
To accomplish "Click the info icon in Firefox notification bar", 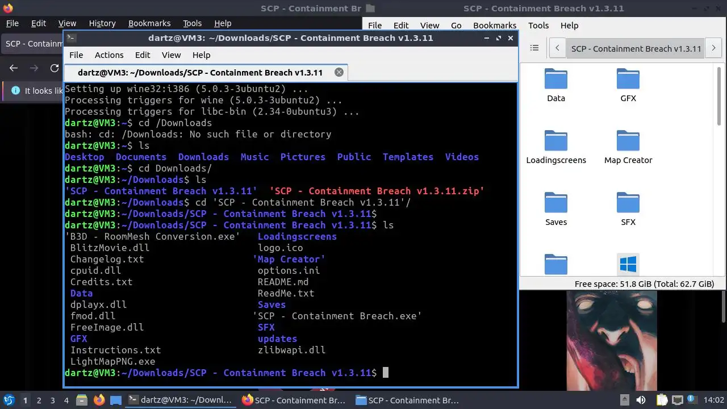I will point(15,91).
